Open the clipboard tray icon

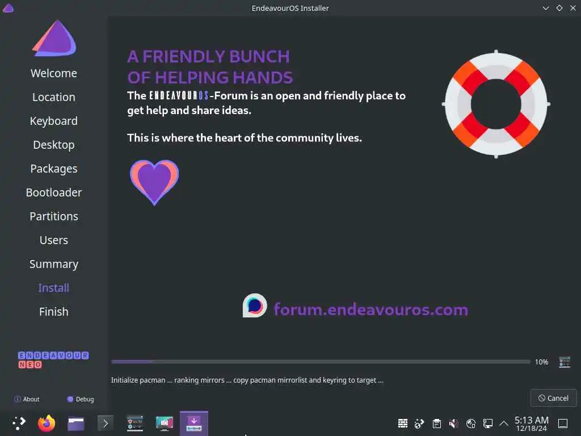tap(437, 423)
